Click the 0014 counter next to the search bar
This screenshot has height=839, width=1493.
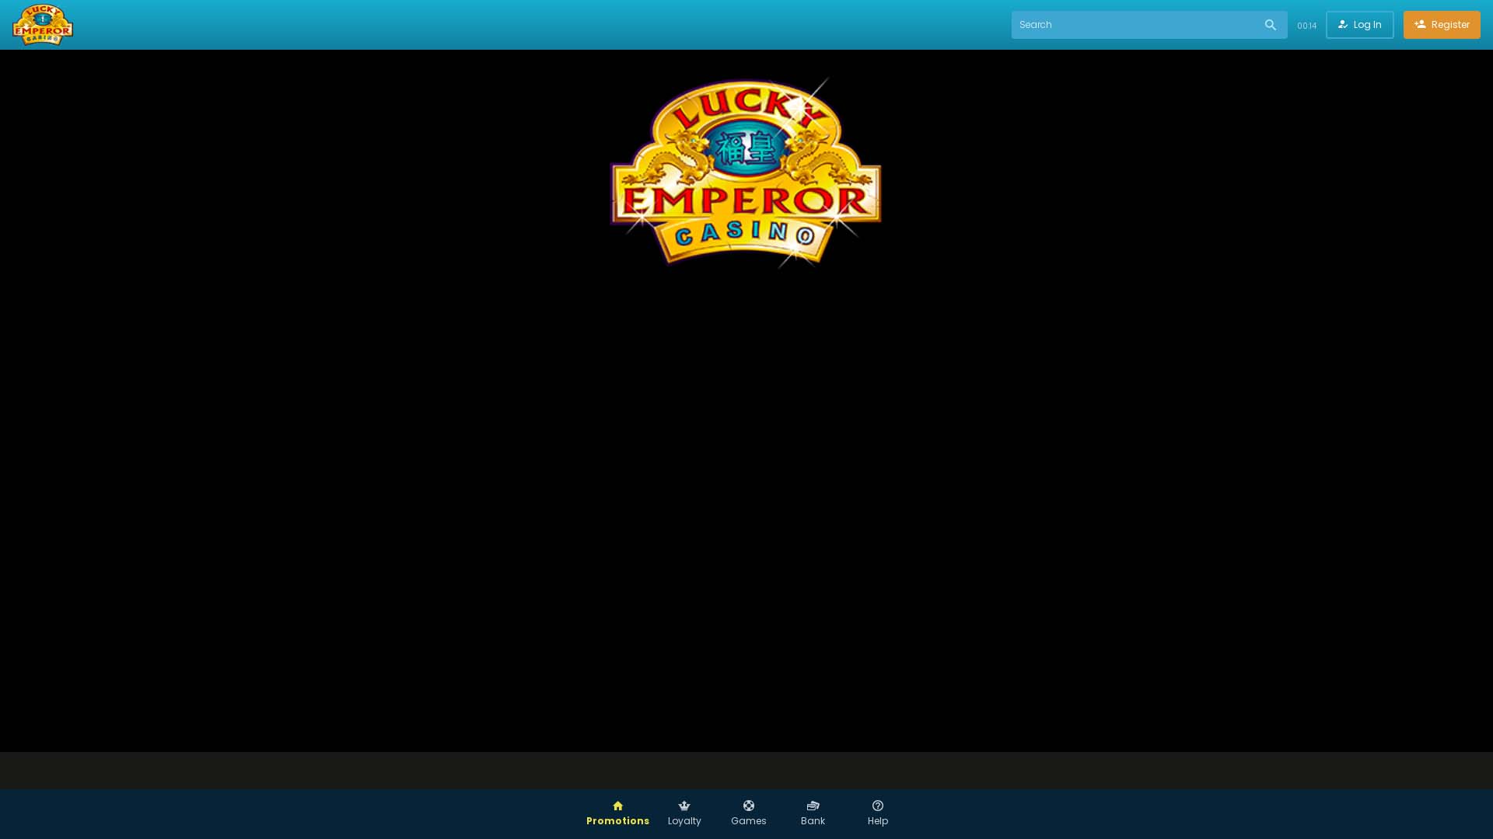1307,25
